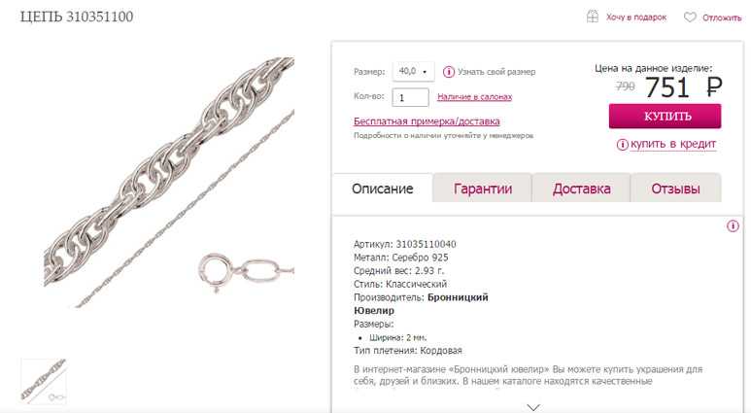This screenshot has height=413, width=751.
Task: Select the chain thumbnail image
Action: point(43,381)
